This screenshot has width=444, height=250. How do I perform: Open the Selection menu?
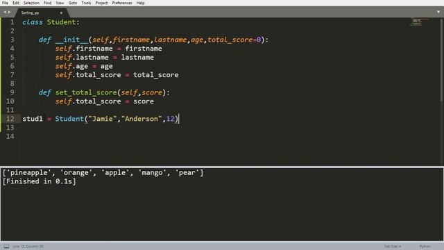(x=31, y=3)
